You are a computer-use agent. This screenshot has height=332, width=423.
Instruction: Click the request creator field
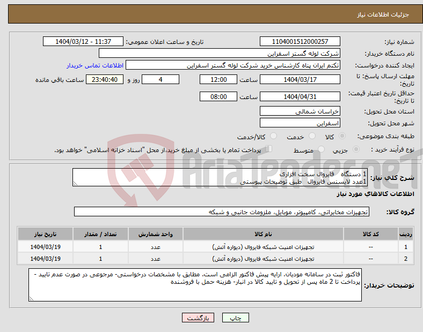point(233,65)
